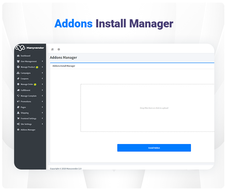
Task: Click the Promotions megaphone icon
Action: [x=18, y=101]
